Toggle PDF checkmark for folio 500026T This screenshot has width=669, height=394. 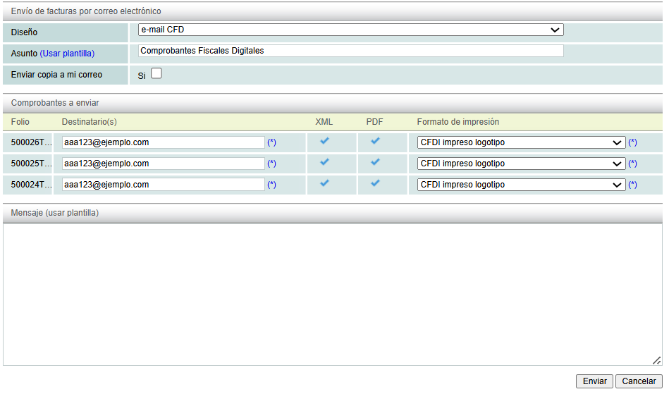(x=375, y=141)
